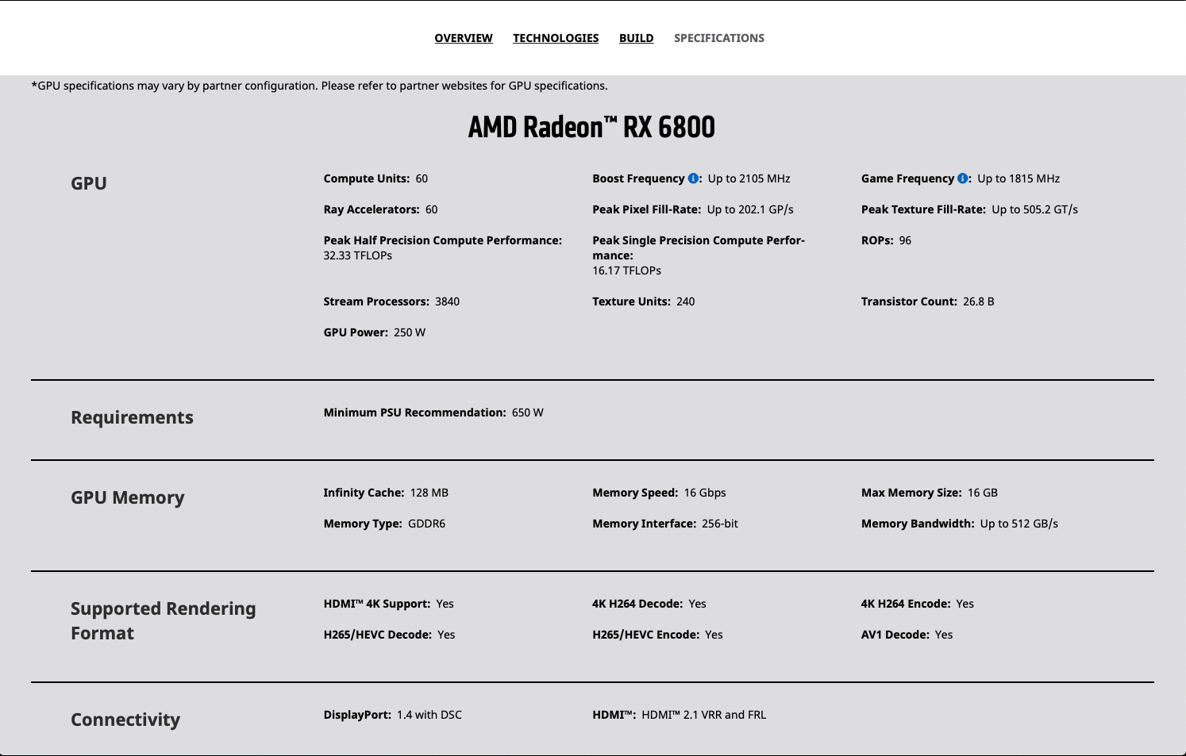Click the Minimum PSU Recommendation label
Image resolution: width=1186 pixels, height=756 pixels.
tap(414, 413)
